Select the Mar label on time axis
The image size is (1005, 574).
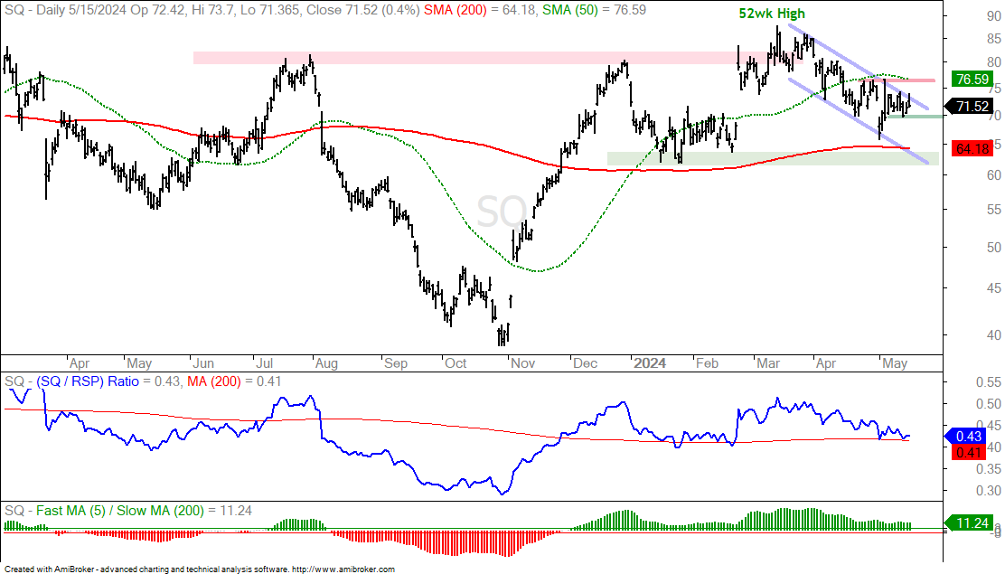coord(768,363)
